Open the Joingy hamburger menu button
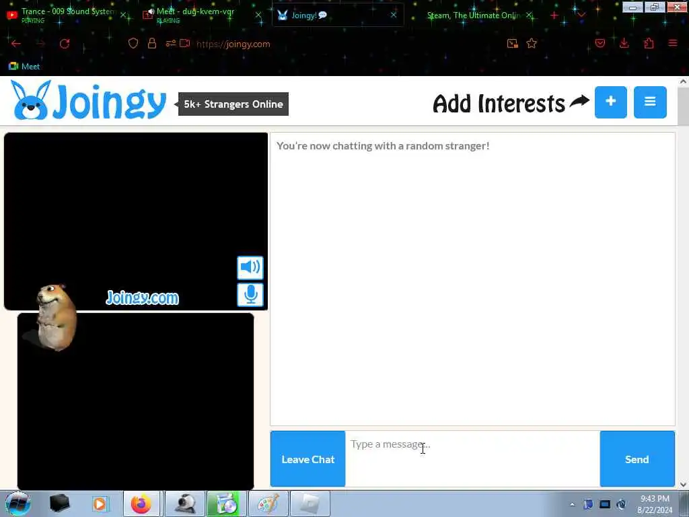The width and height of the screenshot is (689, 517). pos(650,102)
